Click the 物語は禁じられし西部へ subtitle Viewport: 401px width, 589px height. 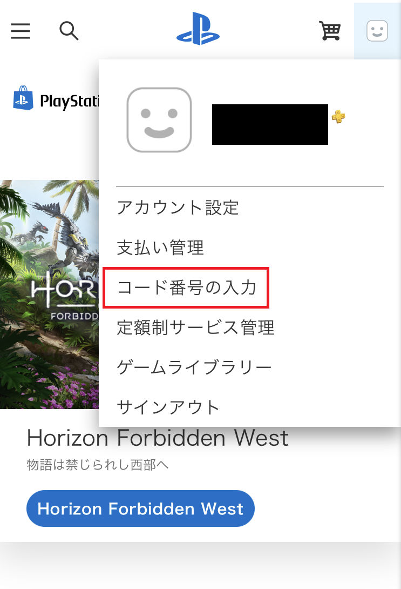(98, 465)
